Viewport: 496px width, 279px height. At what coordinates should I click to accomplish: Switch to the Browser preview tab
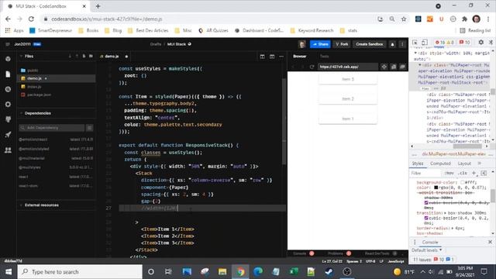coord(300,57)
